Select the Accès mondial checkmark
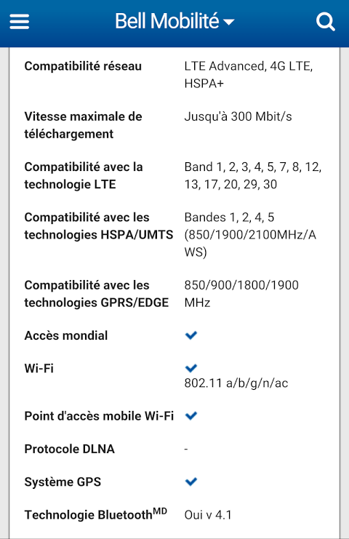The height and width of the screenshot is (539, 349). 191,335
